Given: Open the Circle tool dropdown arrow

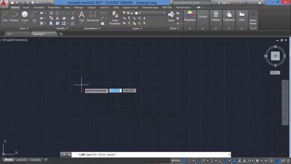Looking at the screenshot, I should [x=25, y=22].
